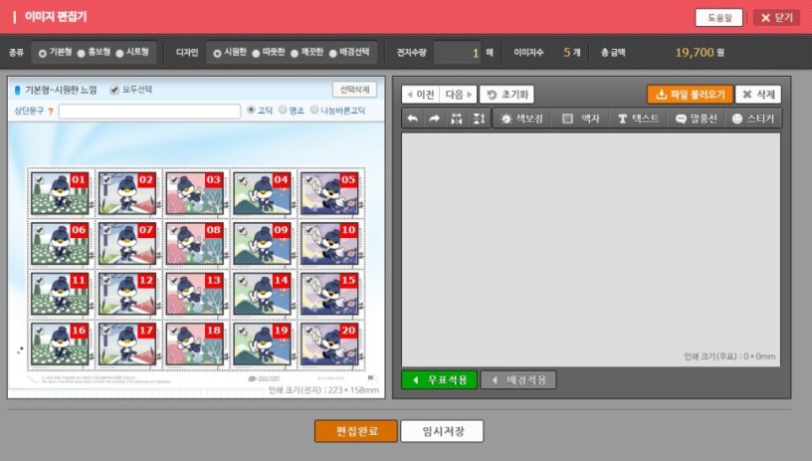Add a 말풍선 speech bubble
Viewport: 812px width, 461px height.
pyautogui.click(x=696, y=118)
